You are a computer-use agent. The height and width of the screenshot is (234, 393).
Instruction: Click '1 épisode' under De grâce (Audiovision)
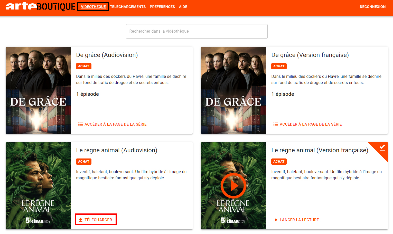point(88,94)
